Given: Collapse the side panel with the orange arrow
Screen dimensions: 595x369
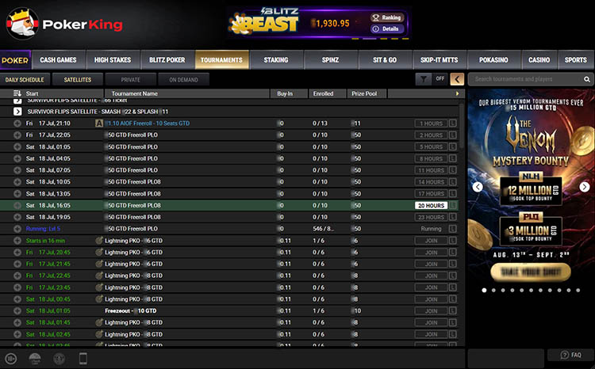Looking at the screenshot, I should coord(457,79).
